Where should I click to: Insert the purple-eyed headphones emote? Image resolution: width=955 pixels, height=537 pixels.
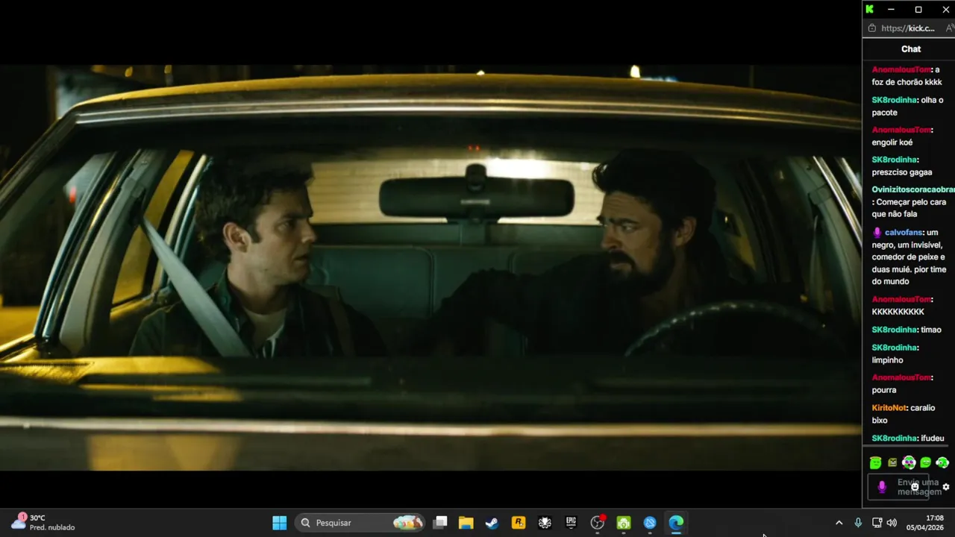[x=909, y=462]
